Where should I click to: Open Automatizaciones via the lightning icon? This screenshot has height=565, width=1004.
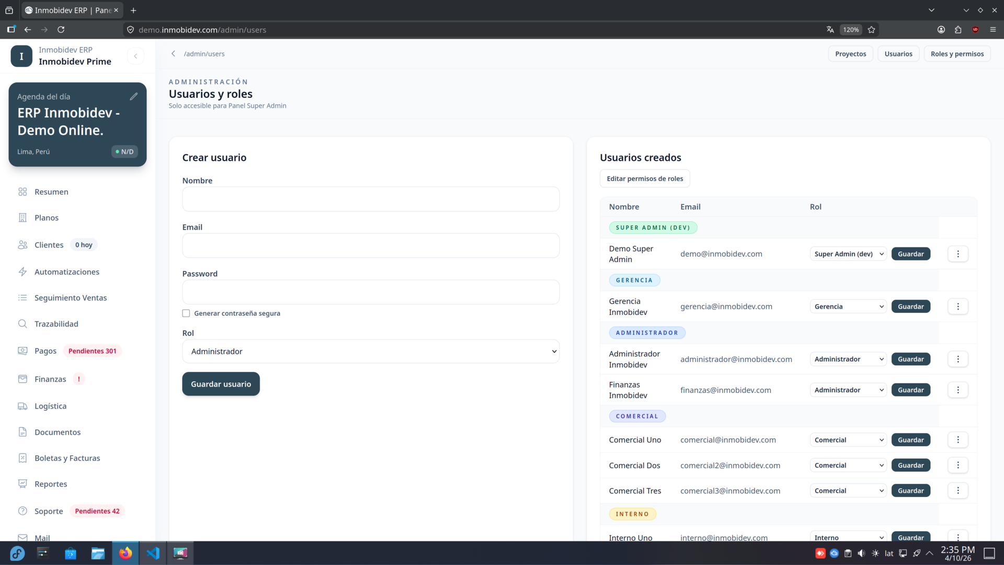click(22, 272)
